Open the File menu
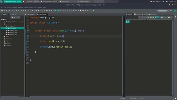 2,8
